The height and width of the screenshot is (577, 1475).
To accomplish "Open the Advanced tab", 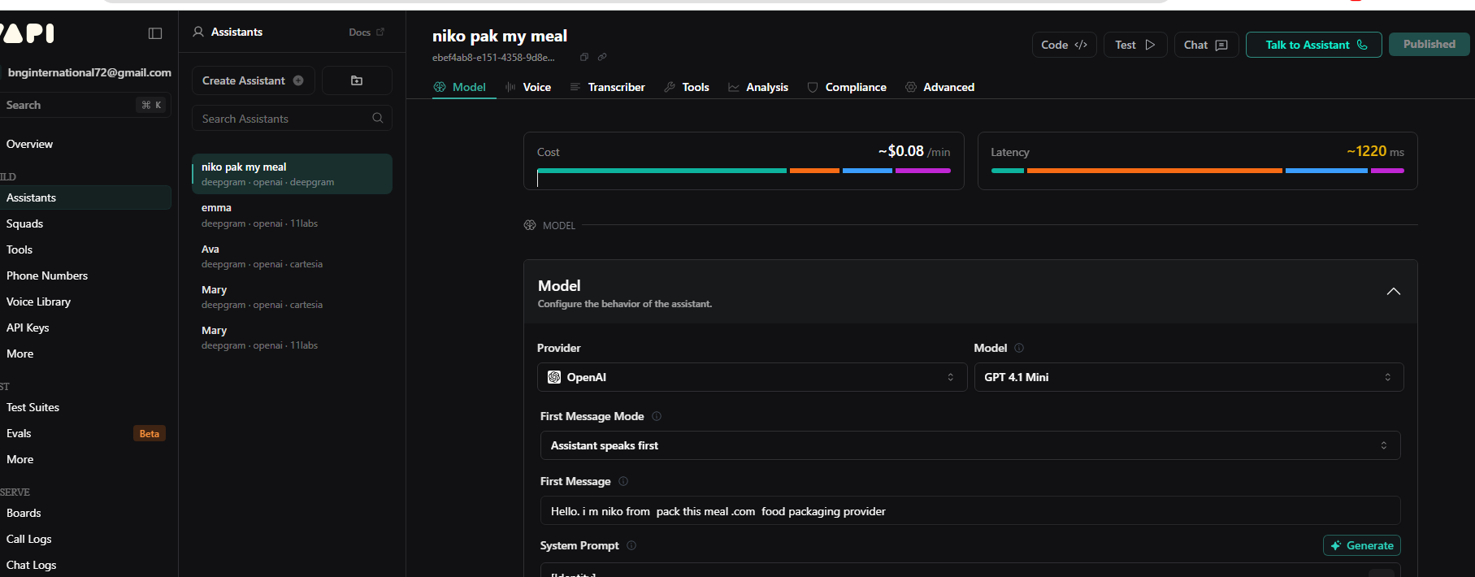I will click(940, 87).
